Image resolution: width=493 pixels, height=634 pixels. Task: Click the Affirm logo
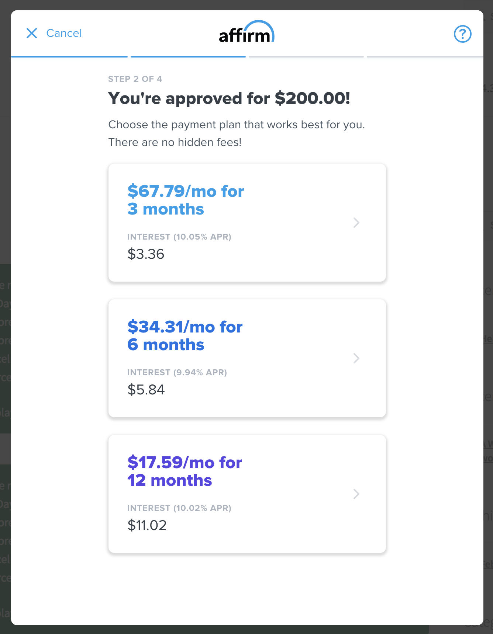pyautogui.click(x=246, y=34)
